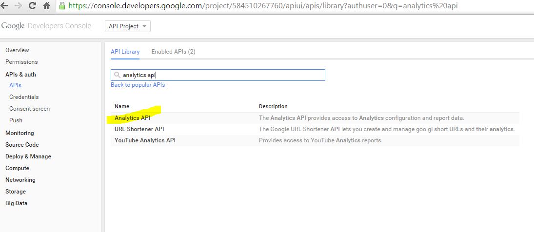Open the YouTube Analytics API entry
534x232 pixels.
145,140
